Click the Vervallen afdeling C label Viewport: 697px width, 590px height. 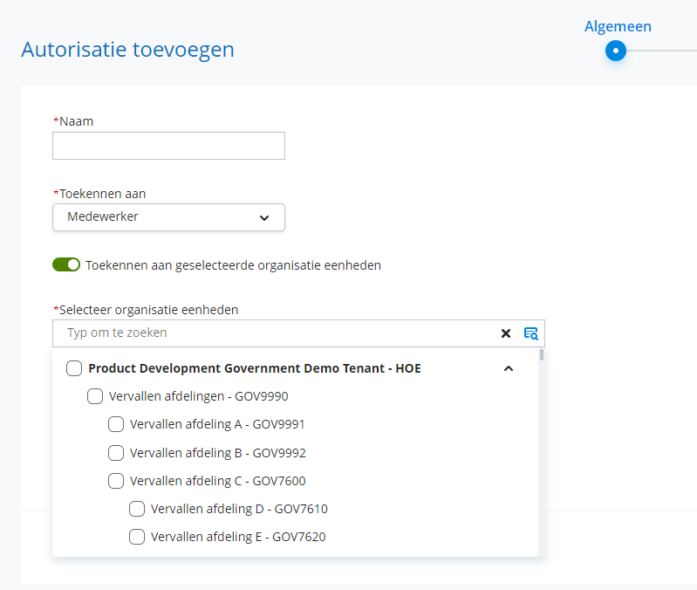click(217, 481)
